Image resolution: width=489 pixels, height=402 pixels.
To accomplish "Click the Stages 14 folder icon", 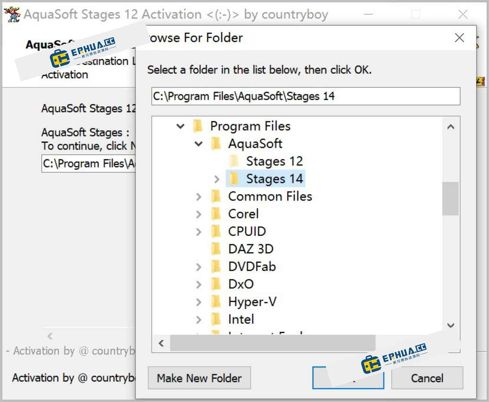I will click(x=234, y=179).
